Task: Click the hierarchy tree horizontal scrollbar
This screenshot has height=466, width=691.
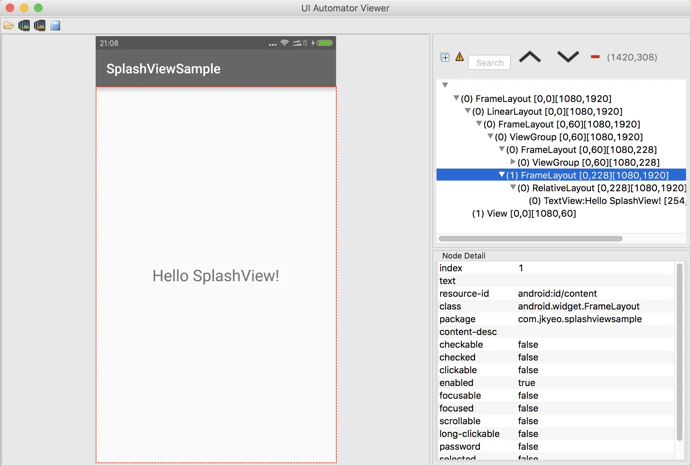Action: pos(530,239)
